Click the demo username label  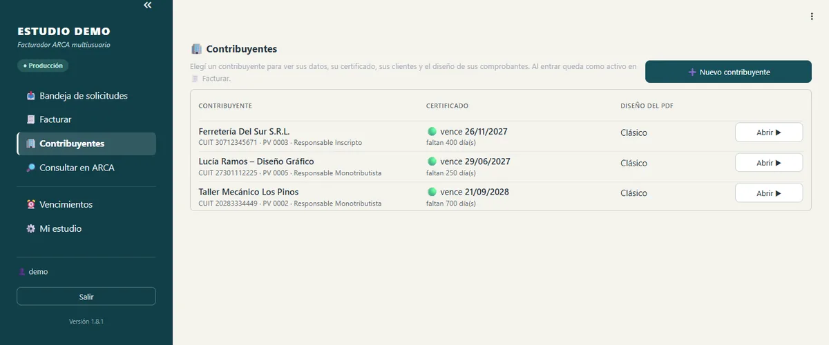tap(38, 272)
